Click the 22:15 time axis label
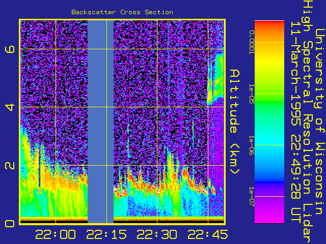This screenshot has width=326, height=244. tap(106, 235)
